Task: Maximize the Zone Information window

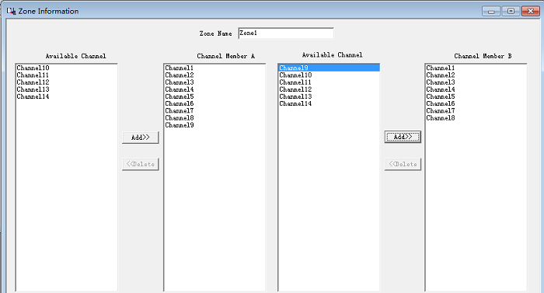Action: click(511, 11)
